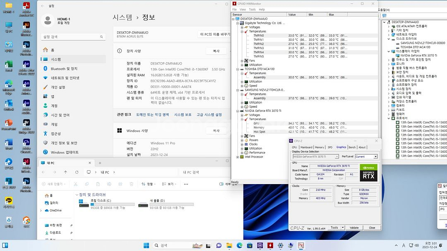Click the volume icon in system tray
This screenshot has height=251, width=447.
pos(417,245)
